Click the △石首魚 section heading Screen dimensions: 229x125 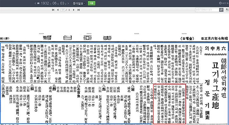pos(79,91)
